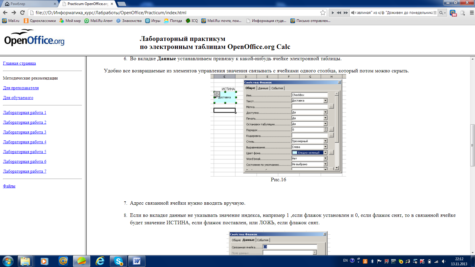Open Лабораторная работа 7

click(25, 171)
